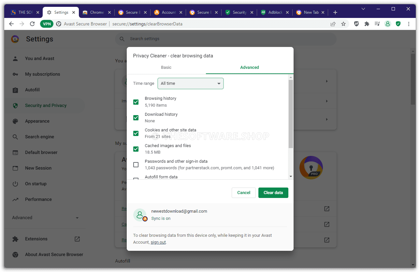Click the Cancel button
This screenshot has width=420, height=272.
pyautogui.click(x=244, y=193)
